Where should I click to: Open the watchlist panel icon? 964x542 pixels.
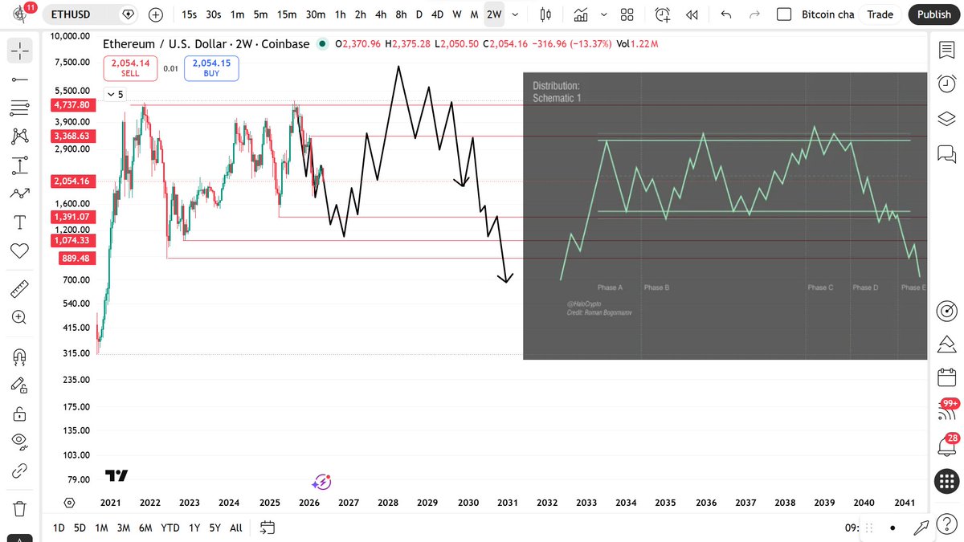pyautogui.click(x=947, y=51)
